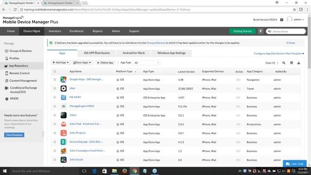Open action menu for Google Maps row
311x175 pixels.
coord(238,80)
